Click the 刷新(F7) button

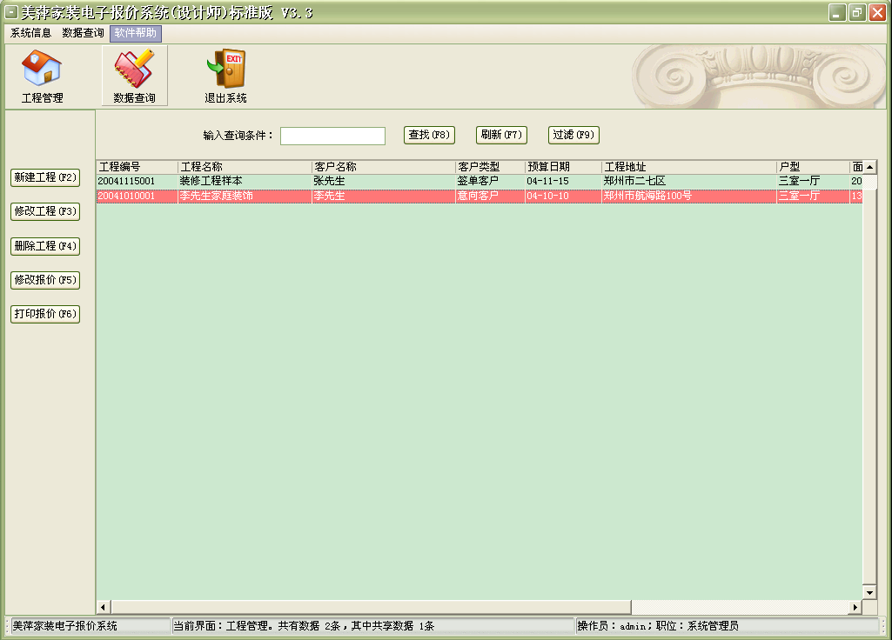(501, 135)
